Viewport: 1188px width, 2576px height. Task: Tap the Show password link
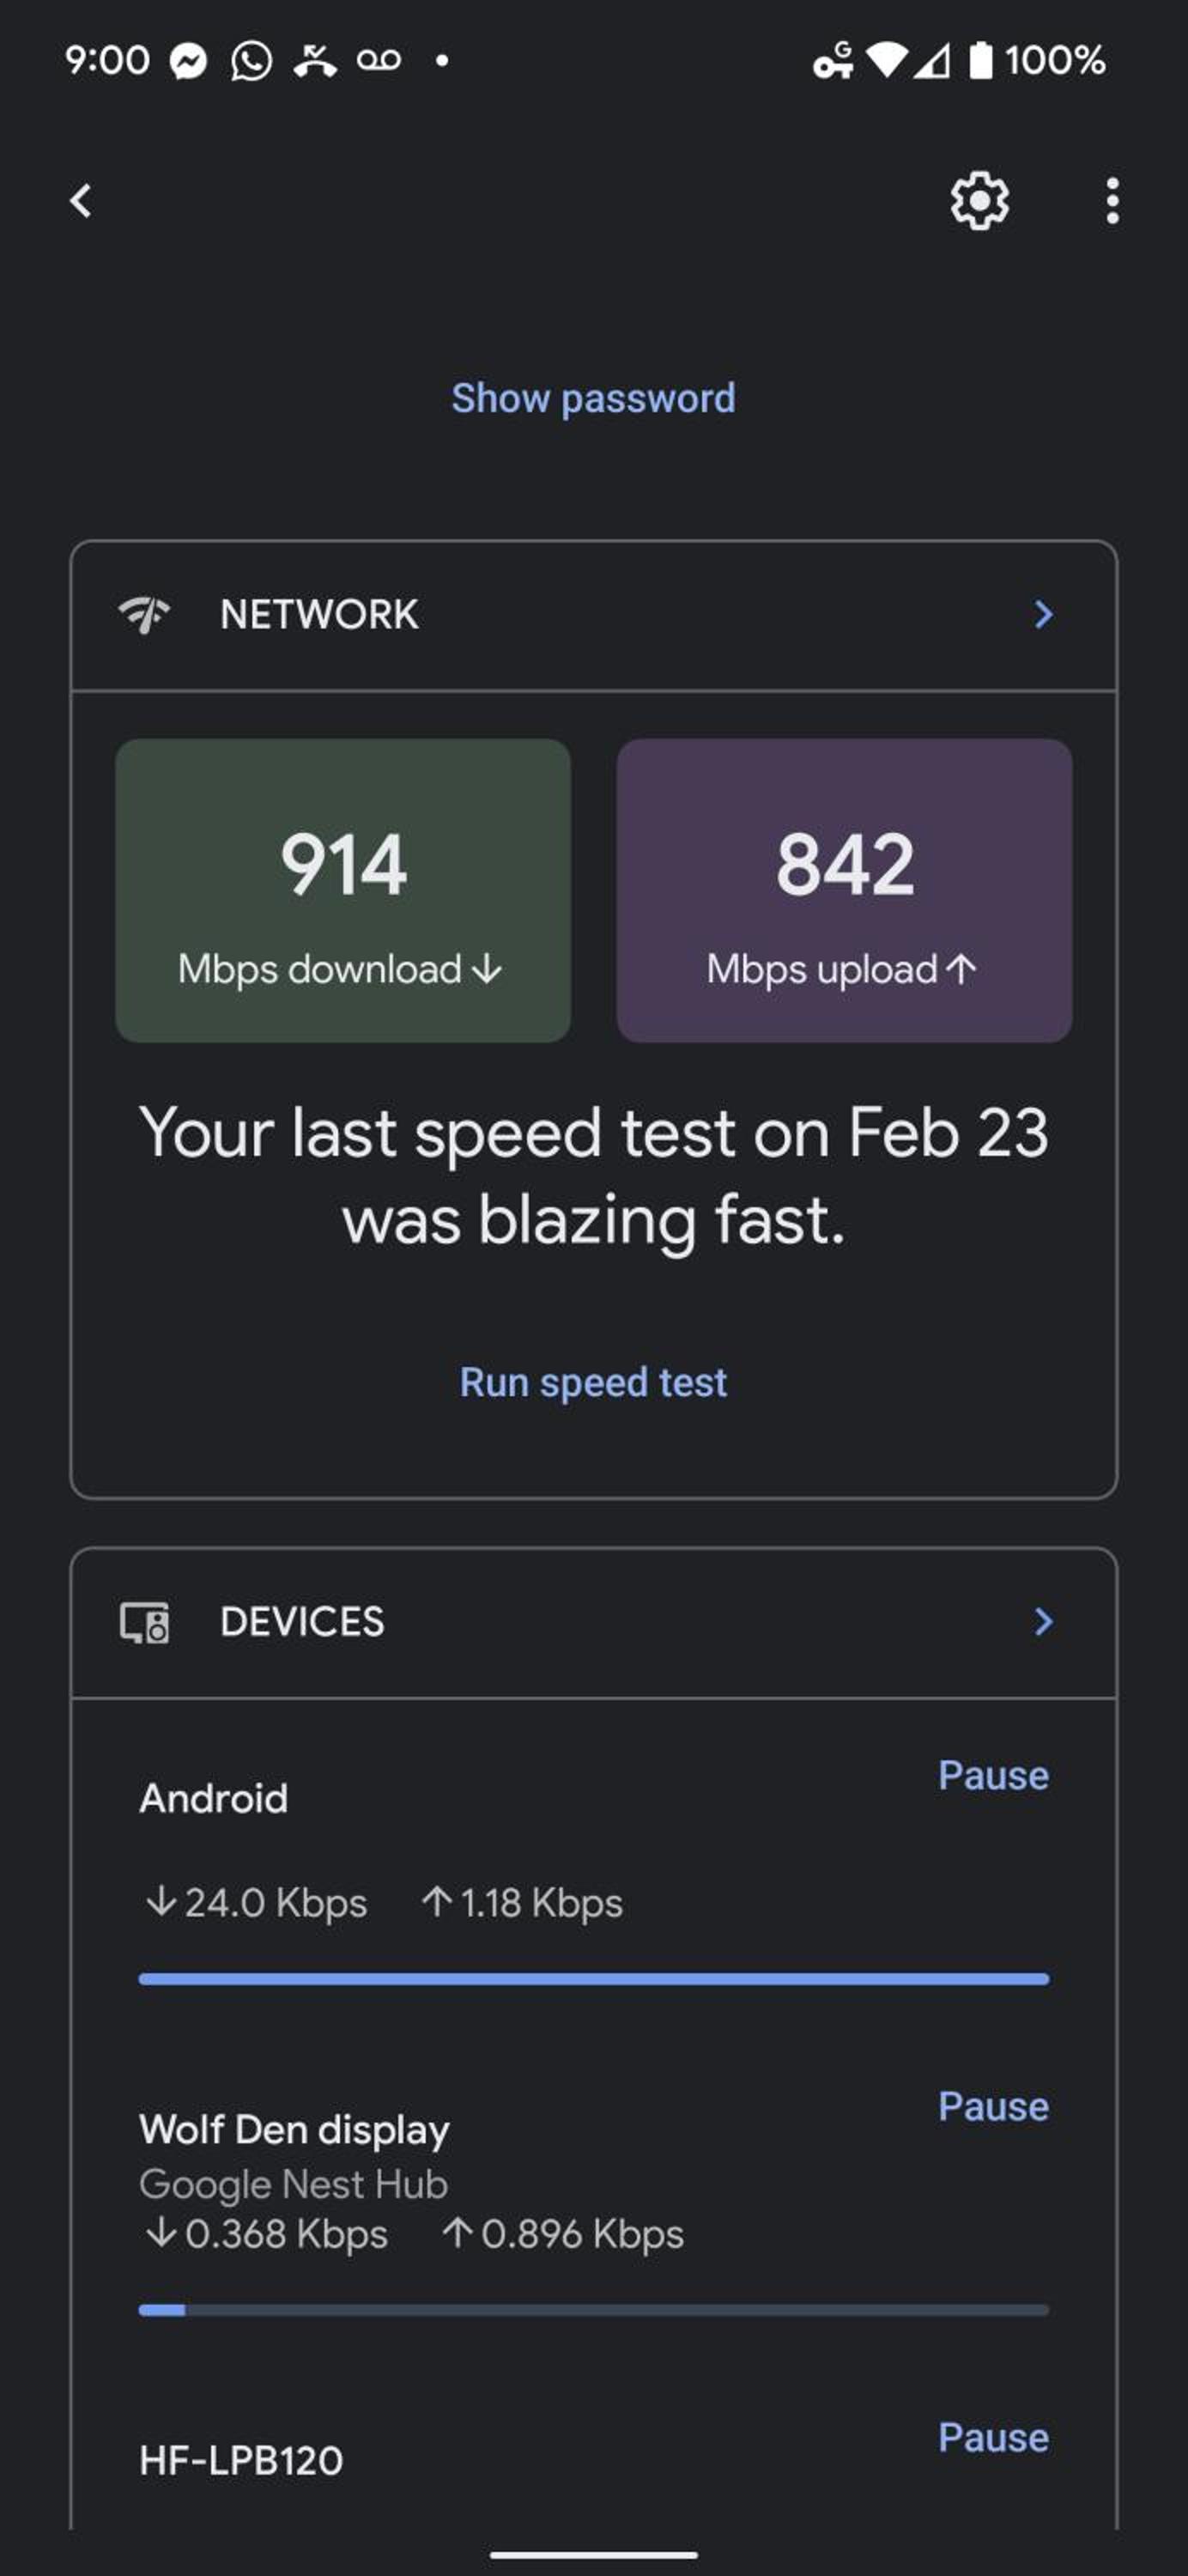[x=593, y=398]
